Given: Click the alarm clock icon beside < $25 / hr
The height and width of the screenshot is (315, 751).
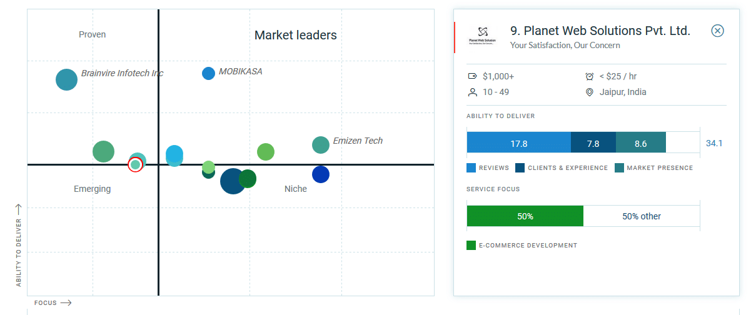Looking at the screenshot, I should [589, 76].
